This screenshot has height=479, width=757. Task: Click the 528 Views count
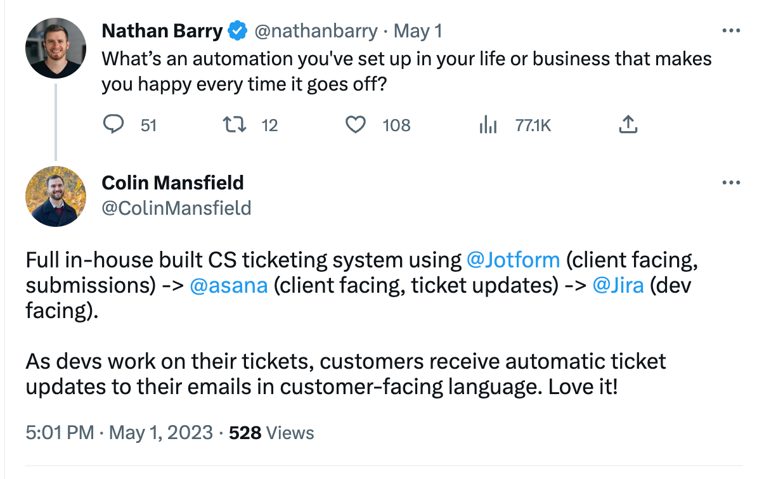[271, 433]
